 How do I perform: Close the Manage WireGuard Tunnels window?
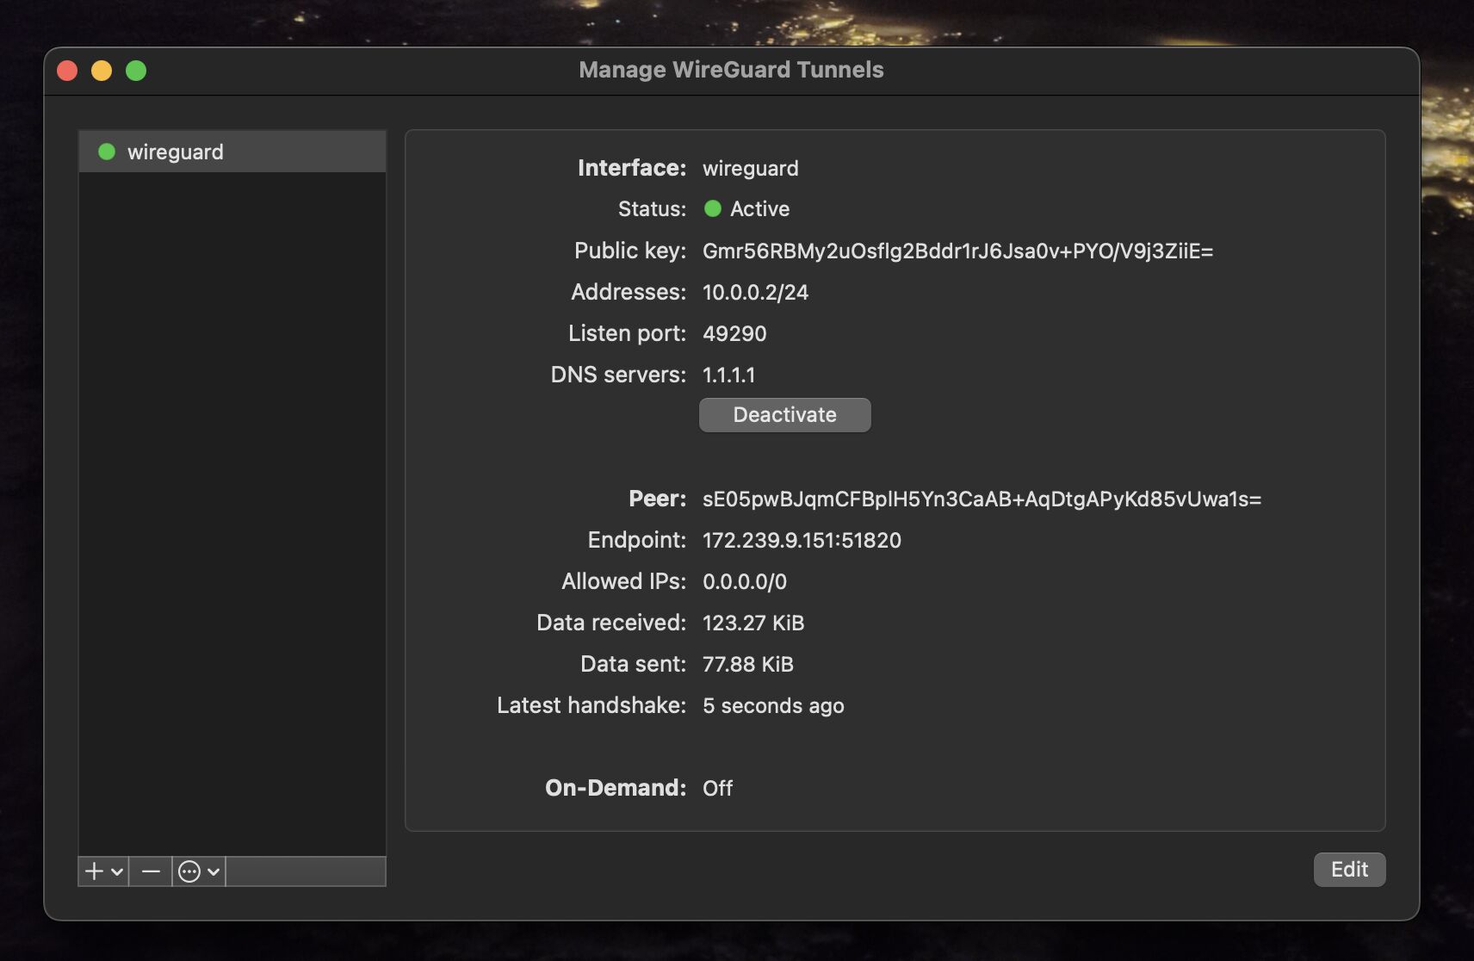[x=67, y=71]
